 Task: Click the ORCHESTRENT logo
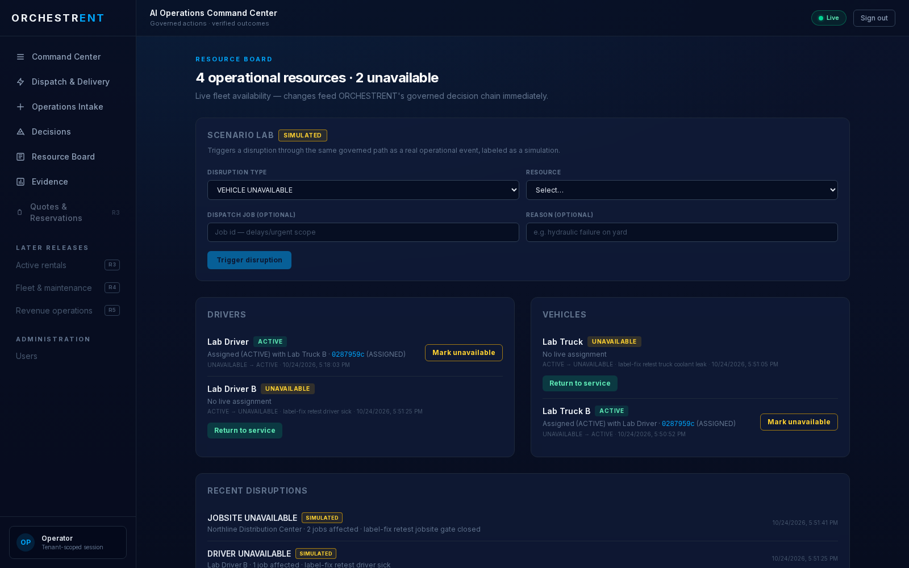pos(58,18)
